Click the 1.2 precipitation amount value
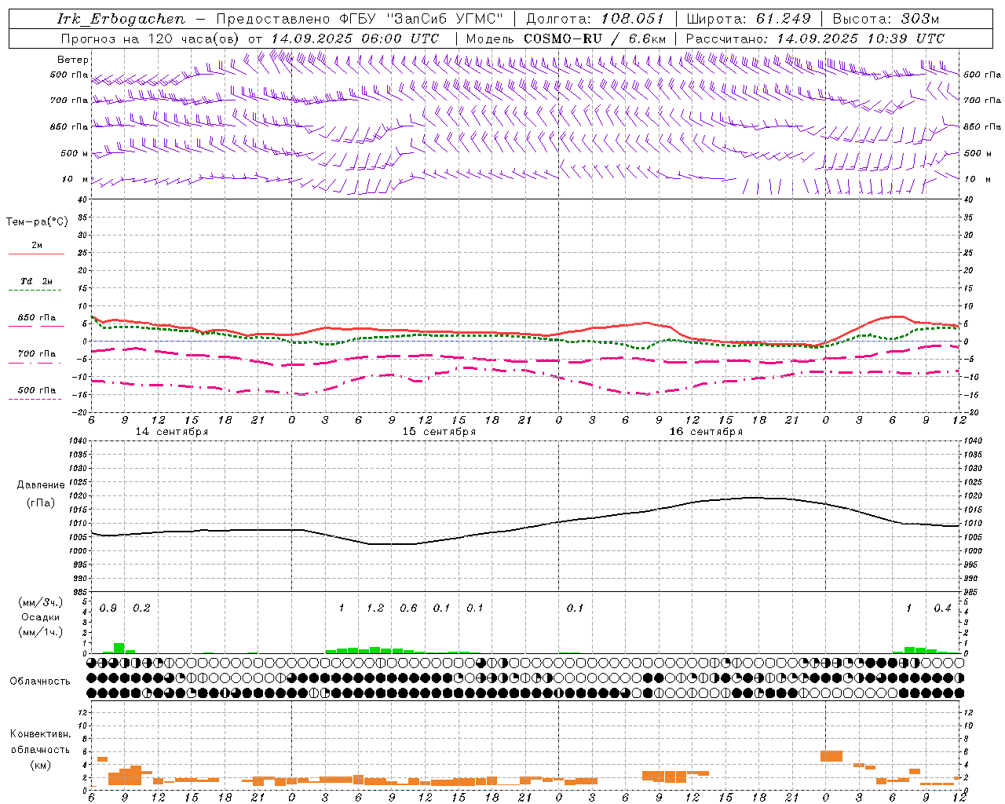This screenshot has height=804, width=1005. point(375,608)
